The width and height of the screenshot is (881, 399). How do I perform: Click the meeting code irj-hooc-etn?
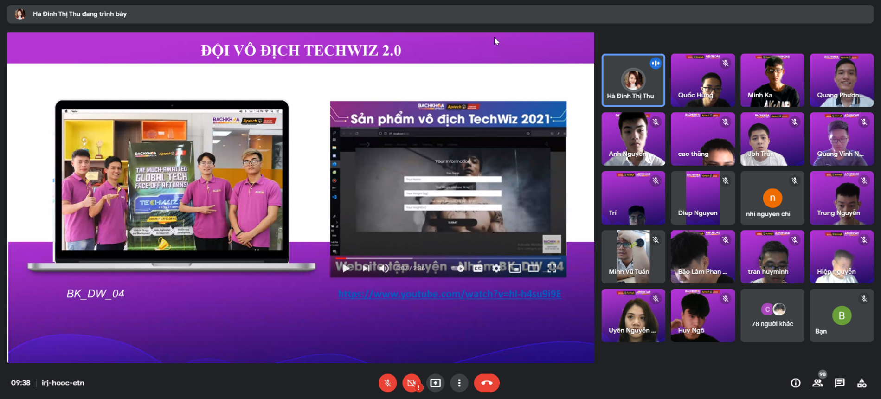pyautogui.click(x=63, y=383)
